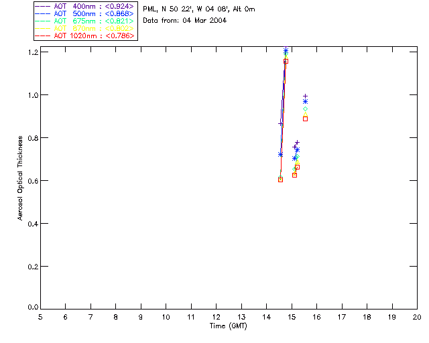Click the AOT 500nm legend entry
Image resolution: width=429 pixels, height=343 pixels.
[85, 13]
